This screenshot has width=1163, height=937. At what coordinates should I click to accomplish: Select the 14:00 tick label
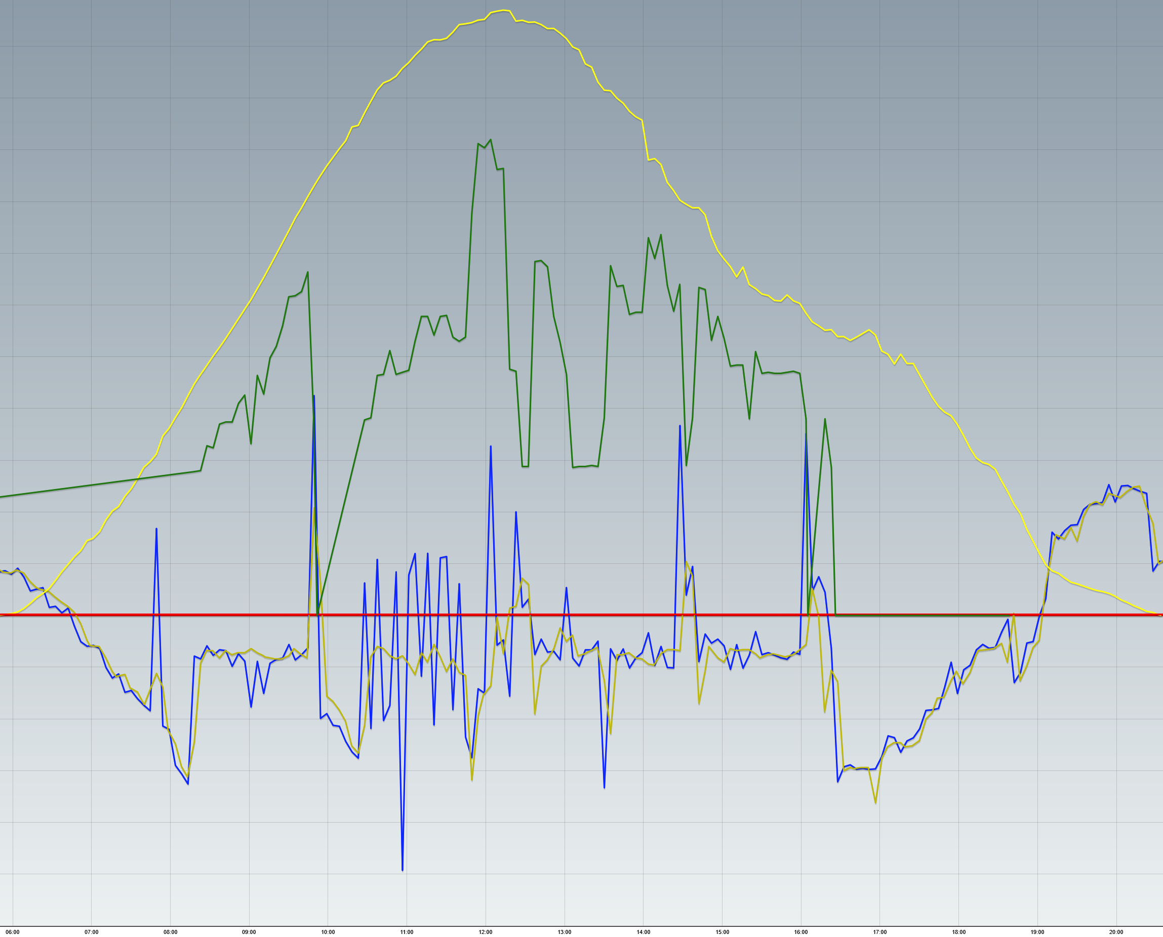coord(643,932)
